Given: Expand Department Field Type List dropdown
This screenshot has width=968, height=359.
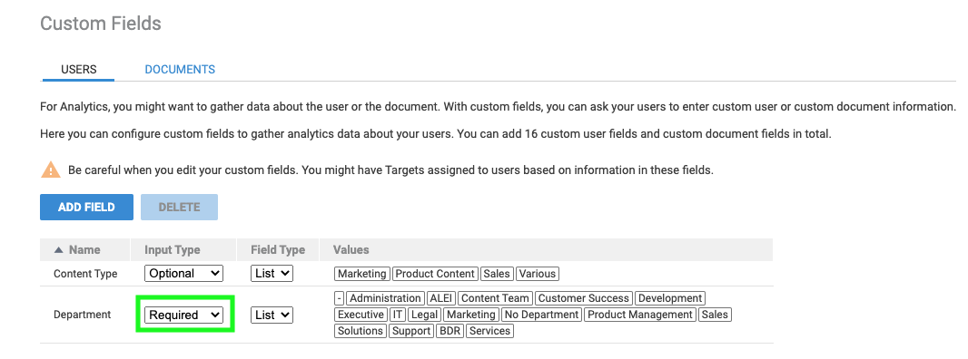Looking at the screenshot, I should pos(272,315).
